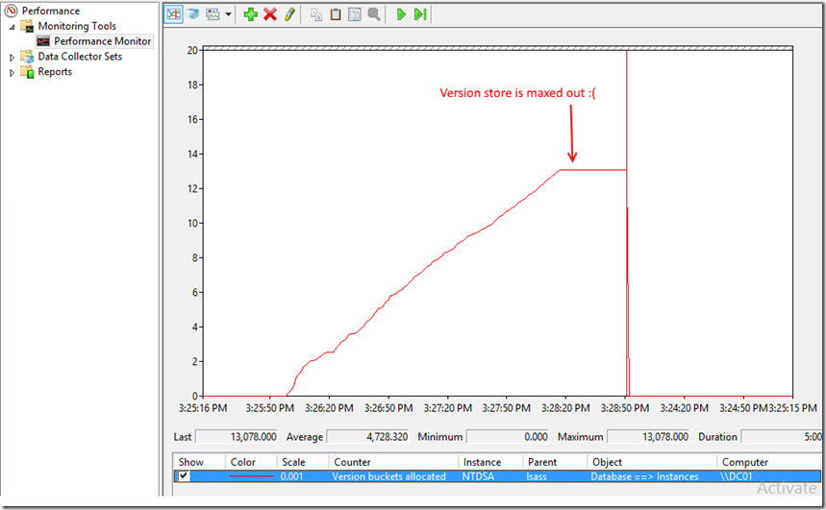Image resolution: width=826 pixels, height=510 pixels.
Task: Select Data Collector Sets folder
Action: coord(80,57)
